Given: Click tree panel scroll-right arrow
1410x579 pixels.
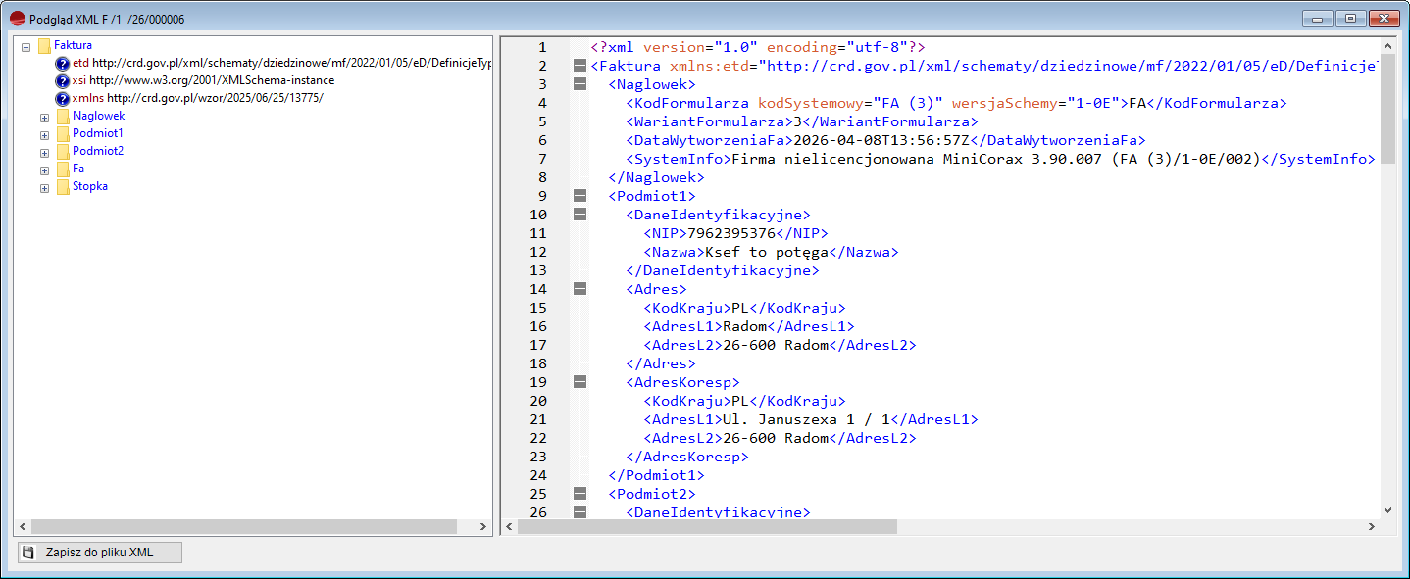Looking at the screenshot, I should click(x=483, y=527).
